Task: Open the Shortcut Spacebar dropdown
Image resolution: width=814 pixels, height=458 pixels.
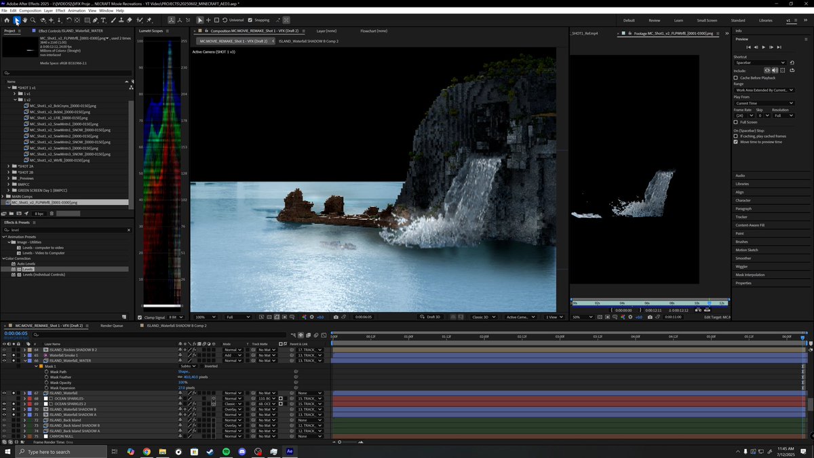Action: [x=760, y=62]
